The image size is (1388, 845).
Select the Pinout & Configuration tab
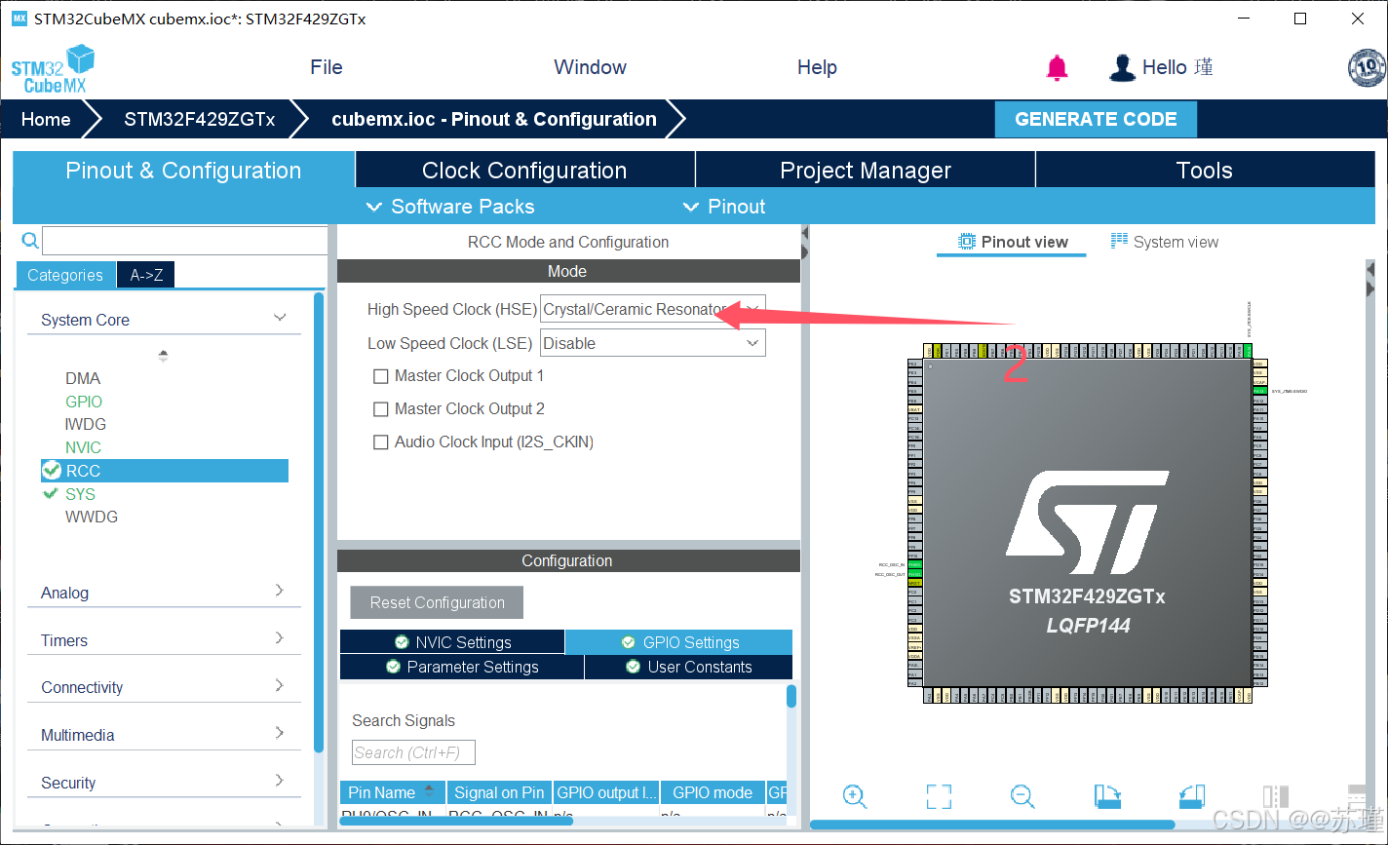(x=183, y=171)
